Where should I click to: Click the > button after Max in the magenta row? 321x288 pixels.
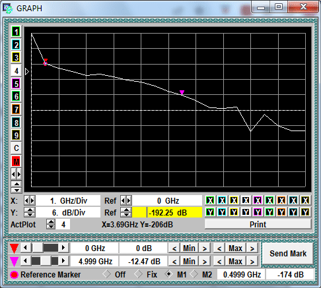(252, 262)
